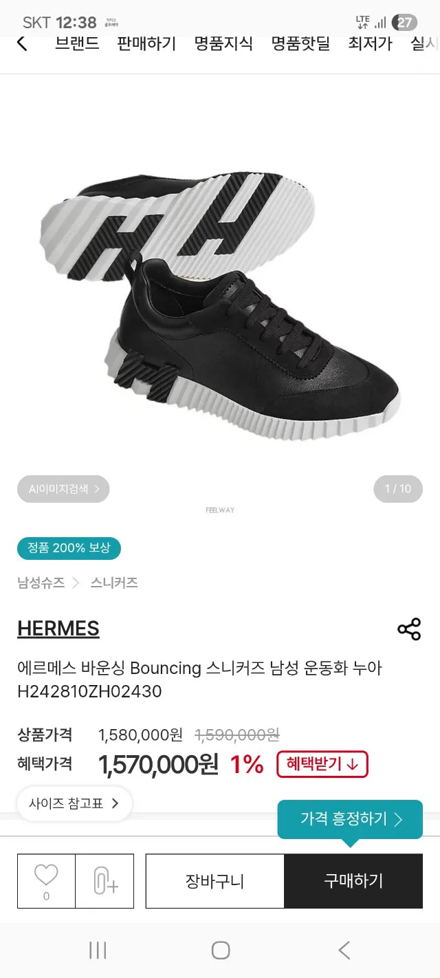Tap the paperclip plus compare icon
The image size is (440, 978).
104,881
